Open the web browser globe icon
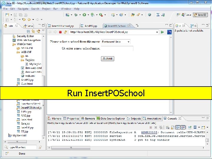The height and width of the screenshot is (159, 212). tap(150, 15)
